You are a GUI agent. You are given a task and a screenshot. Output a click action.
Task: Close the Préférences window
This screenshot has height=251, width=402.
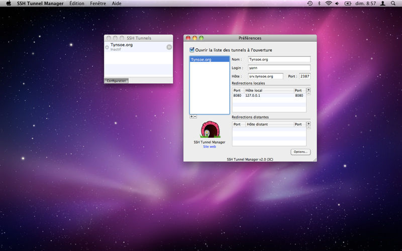coord(188,38)
